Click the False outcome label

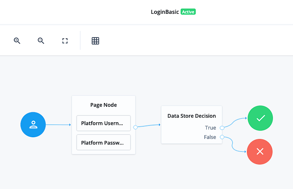(210, 137)
